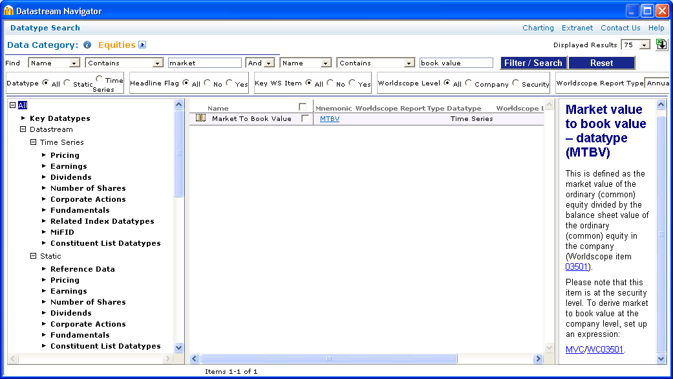Select Datatype Time Series radio button
This screenshot has height=379, width=673.
click(100, 78)
